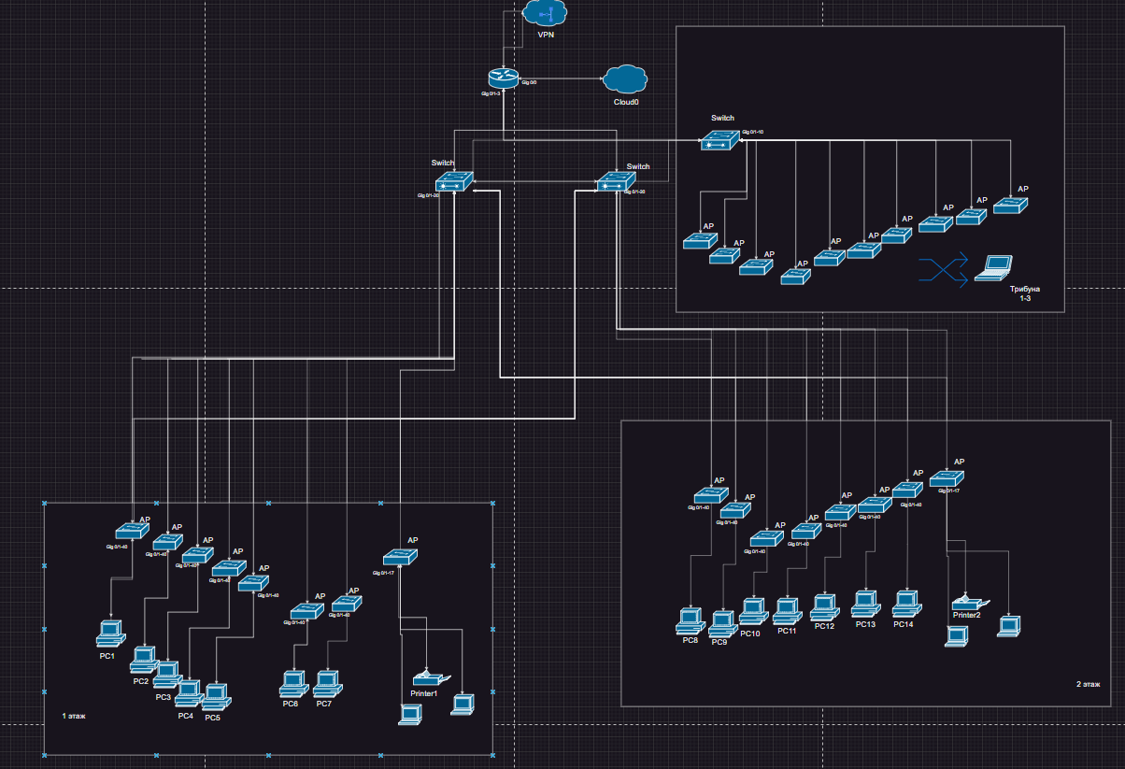This screenshot has height=769, width=1125.
Task: Select the Printer1 icon
Action: 432,676
